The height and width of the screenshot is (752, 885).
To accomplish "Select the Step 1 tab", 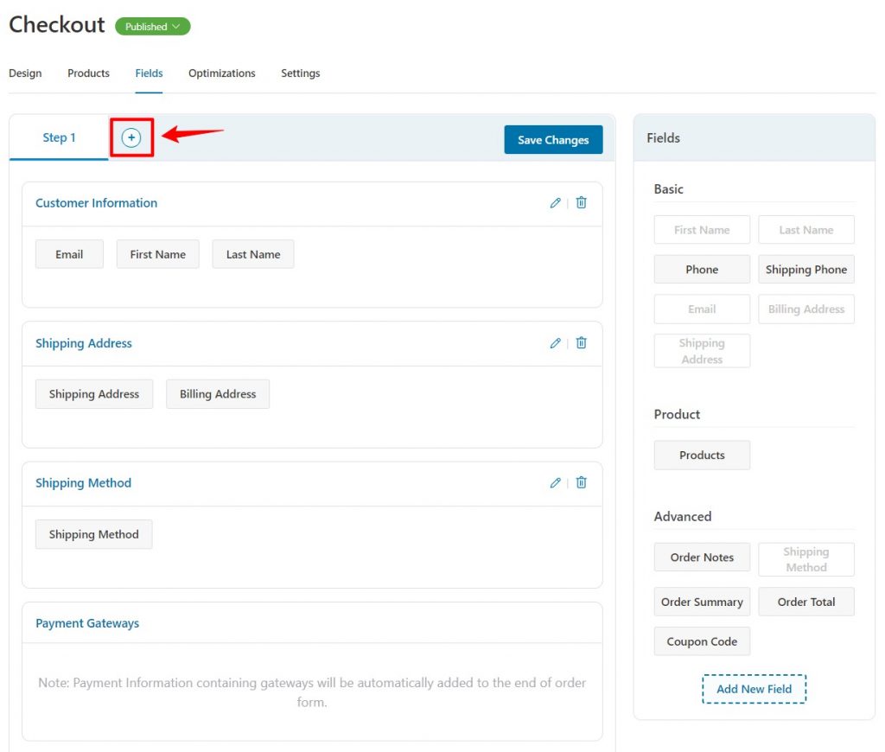I will pos(59,137).
